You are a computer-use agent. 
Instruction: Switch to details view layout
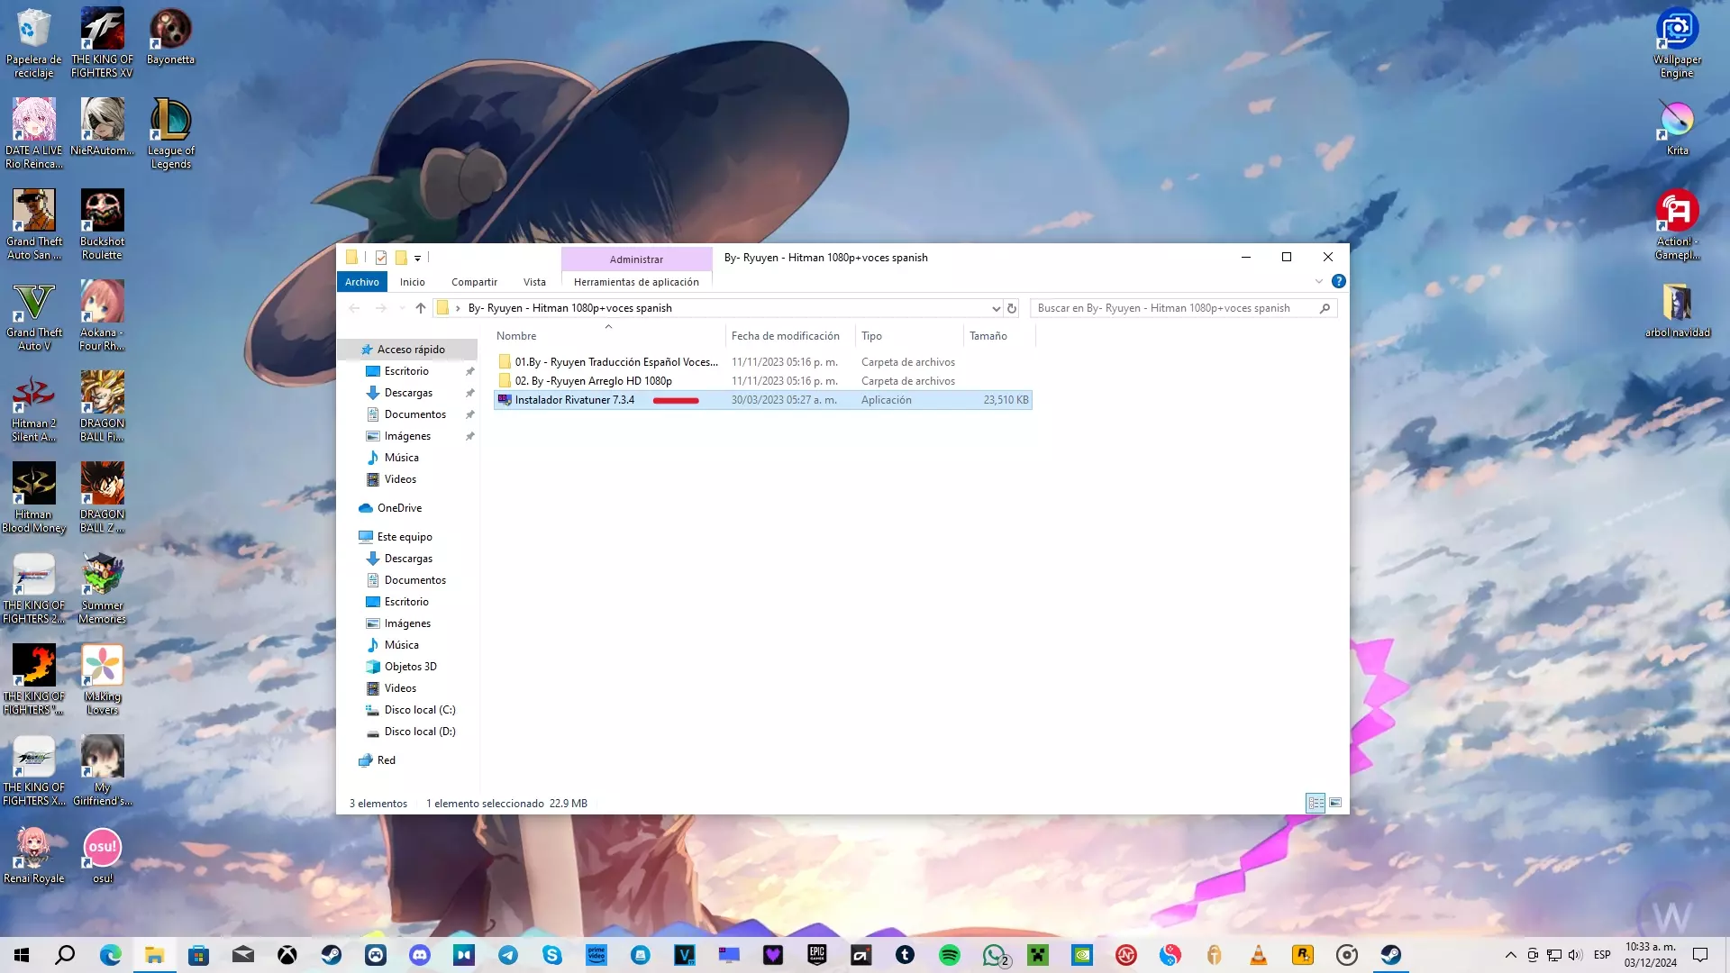pyautogui.click(x=1316, y=803)
